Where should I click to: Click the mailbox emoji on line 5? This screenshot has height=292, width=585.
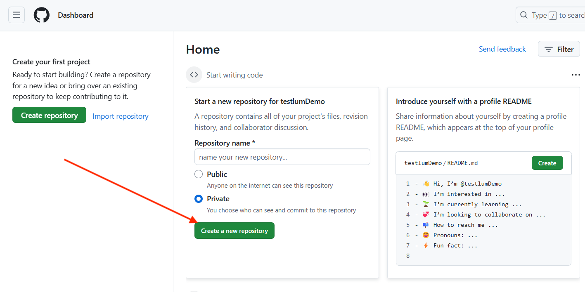click(x=426, y=225)
